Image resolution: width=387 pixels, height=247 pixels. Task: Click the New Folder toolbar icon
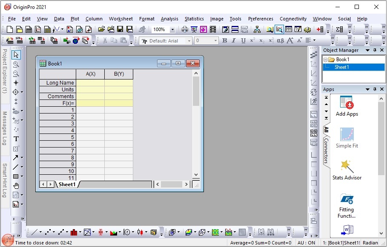(x=19, y=30)
